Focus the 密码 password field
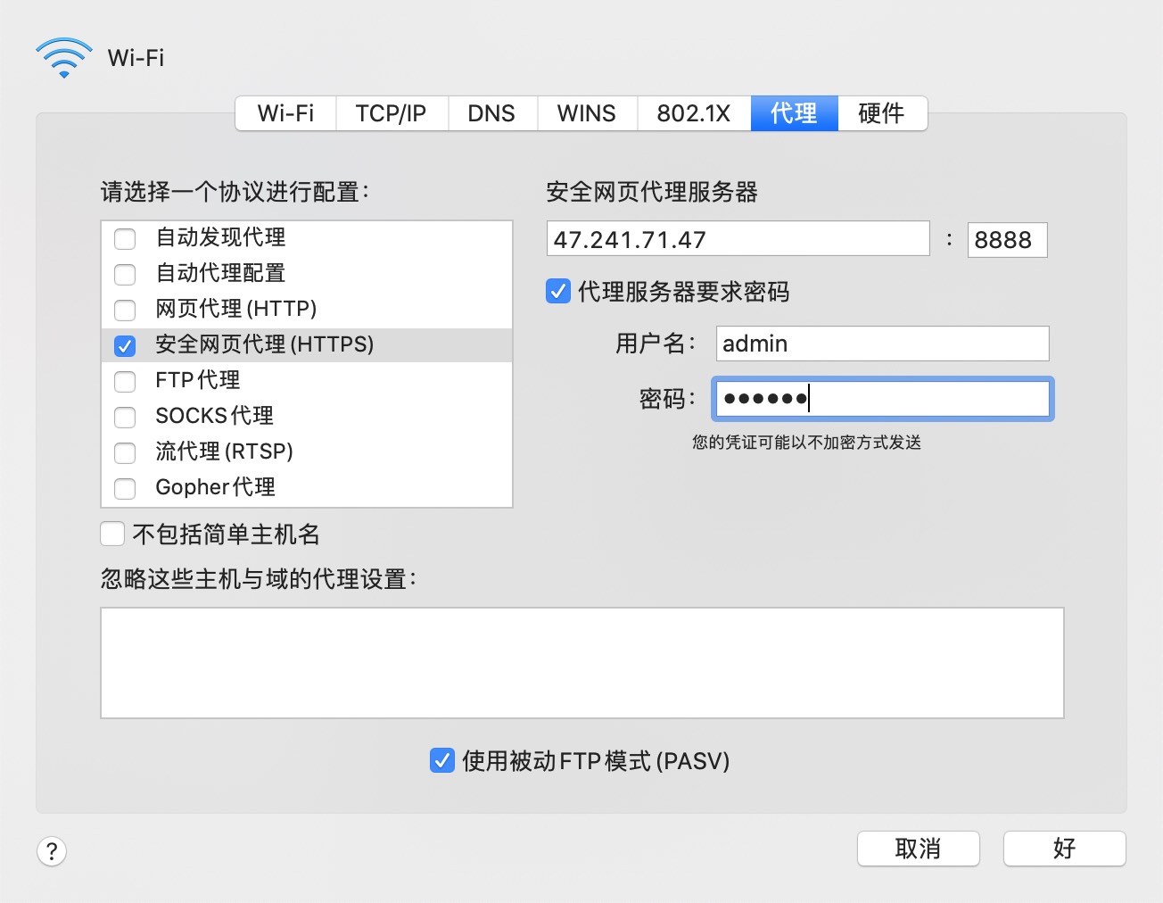This screenshot has width=1163, height=903. [883, 398]
